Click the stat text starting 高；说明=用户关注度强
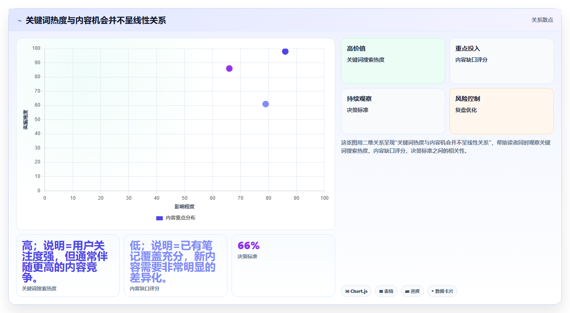This screenshot has width=570, height=313. [x=65, y=262]
